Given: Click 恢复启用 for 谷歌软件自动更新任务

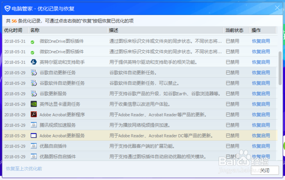Looking at the screenshot, I should (x=261, y=83).
